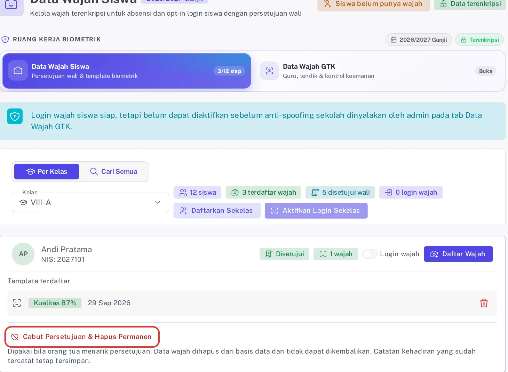Viewport: 508px width, 372px height.
Task: Click the people icon in 12 siswa chip
Action: [x=183, y=193]
